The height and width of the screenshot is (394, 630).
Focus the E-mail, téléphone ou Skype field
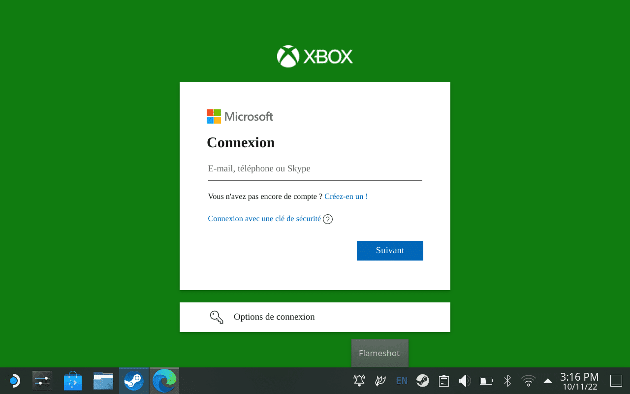(315, 169)
